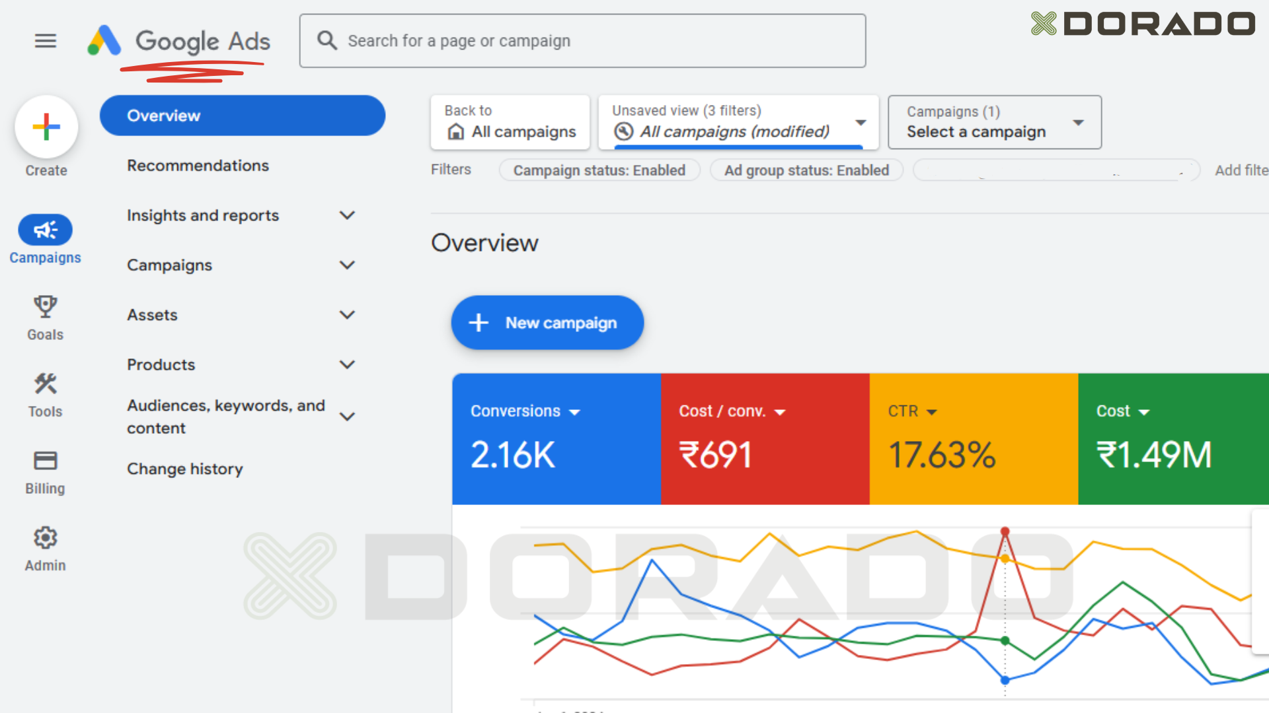Open Goals using the trophy icon

coord(45,305)
